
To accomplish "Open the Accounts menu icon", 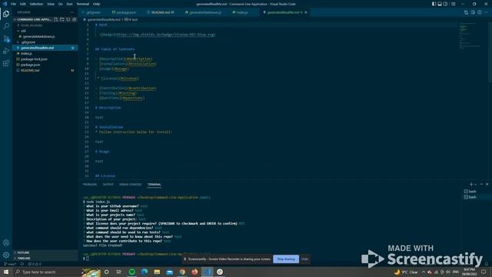I will (x=6, y=242).
